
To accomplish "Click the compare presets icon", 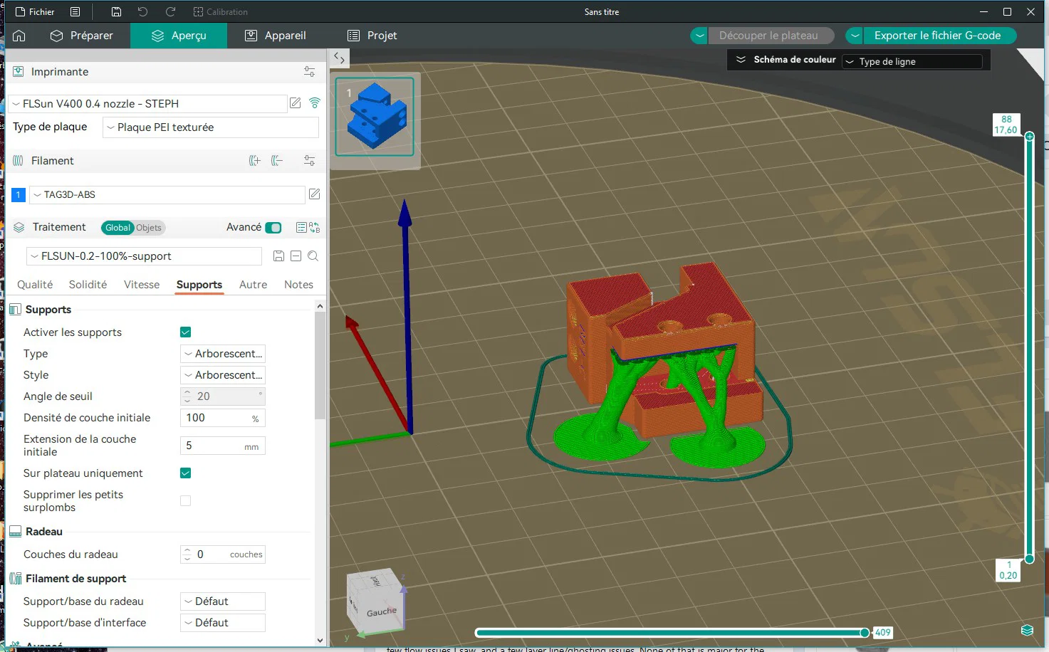I will tap(315, 228).
